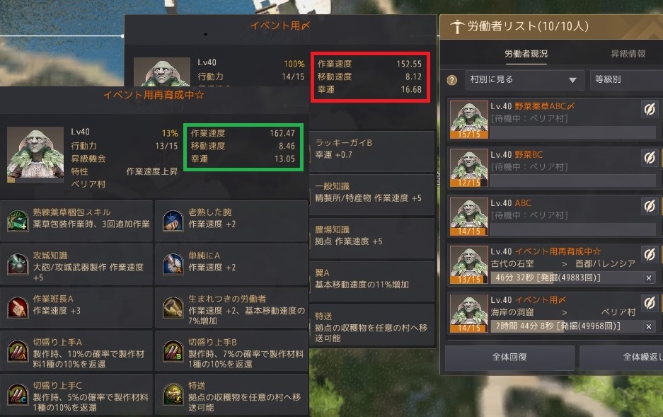
Task: Click the help question mark icon
Action: pyautogui.click(x=452, y=80)
